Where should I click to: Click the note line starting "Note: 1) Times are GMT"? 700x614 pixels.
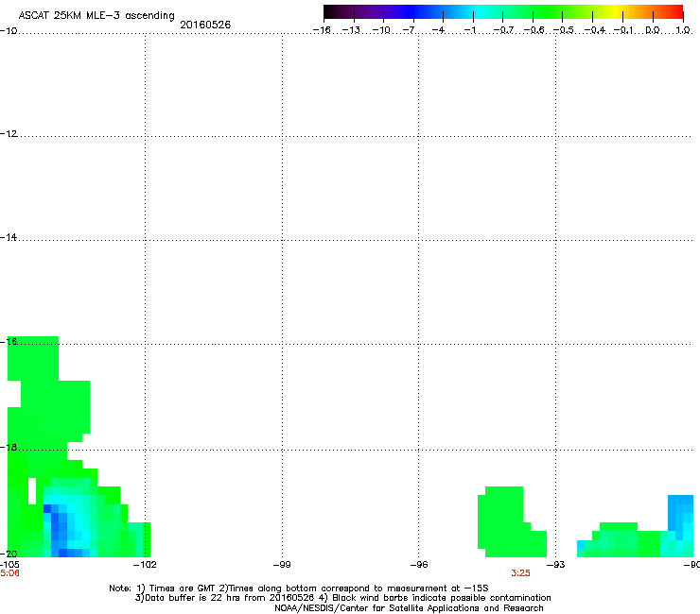(x=299, y=588)
